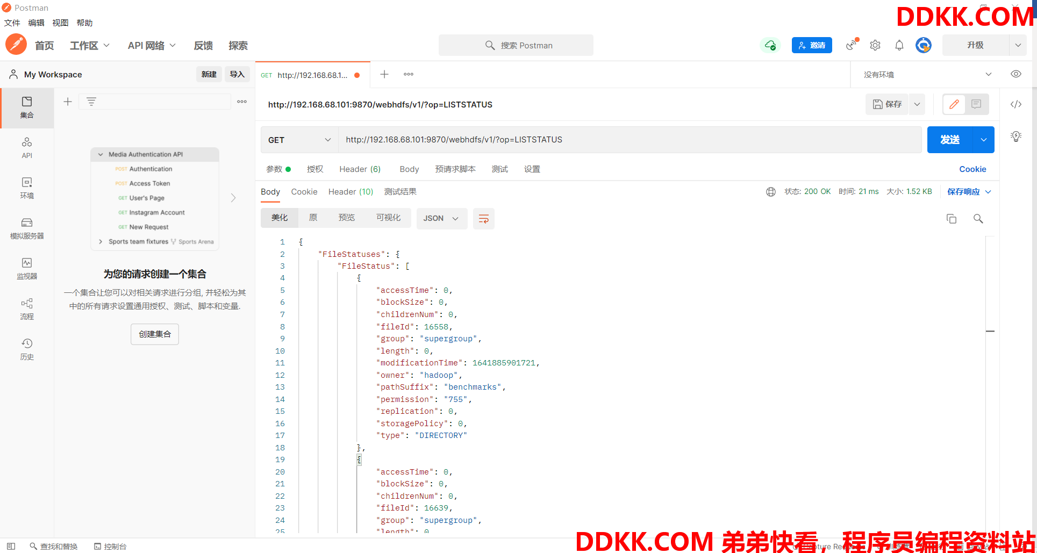This screenshot has width=1037, height=553.
Task: Open the capture requests satellite icon
Action: 852,45
